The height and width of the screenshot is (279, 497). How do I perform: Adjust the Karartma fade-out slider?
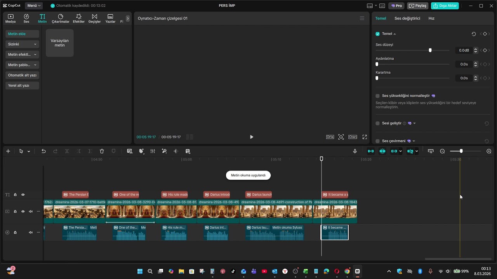pyautogui.click(x=377, y=78)
